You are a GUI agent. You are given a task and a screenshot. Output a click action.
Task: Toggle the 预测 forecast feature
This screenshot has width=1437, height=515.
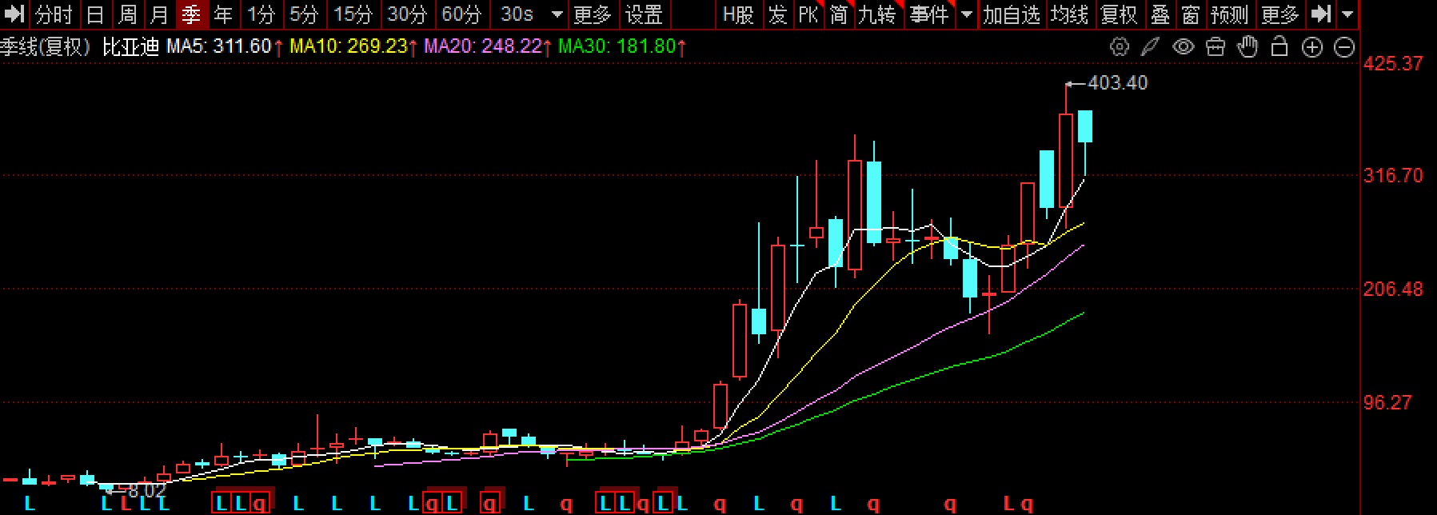coord(1229,14)
